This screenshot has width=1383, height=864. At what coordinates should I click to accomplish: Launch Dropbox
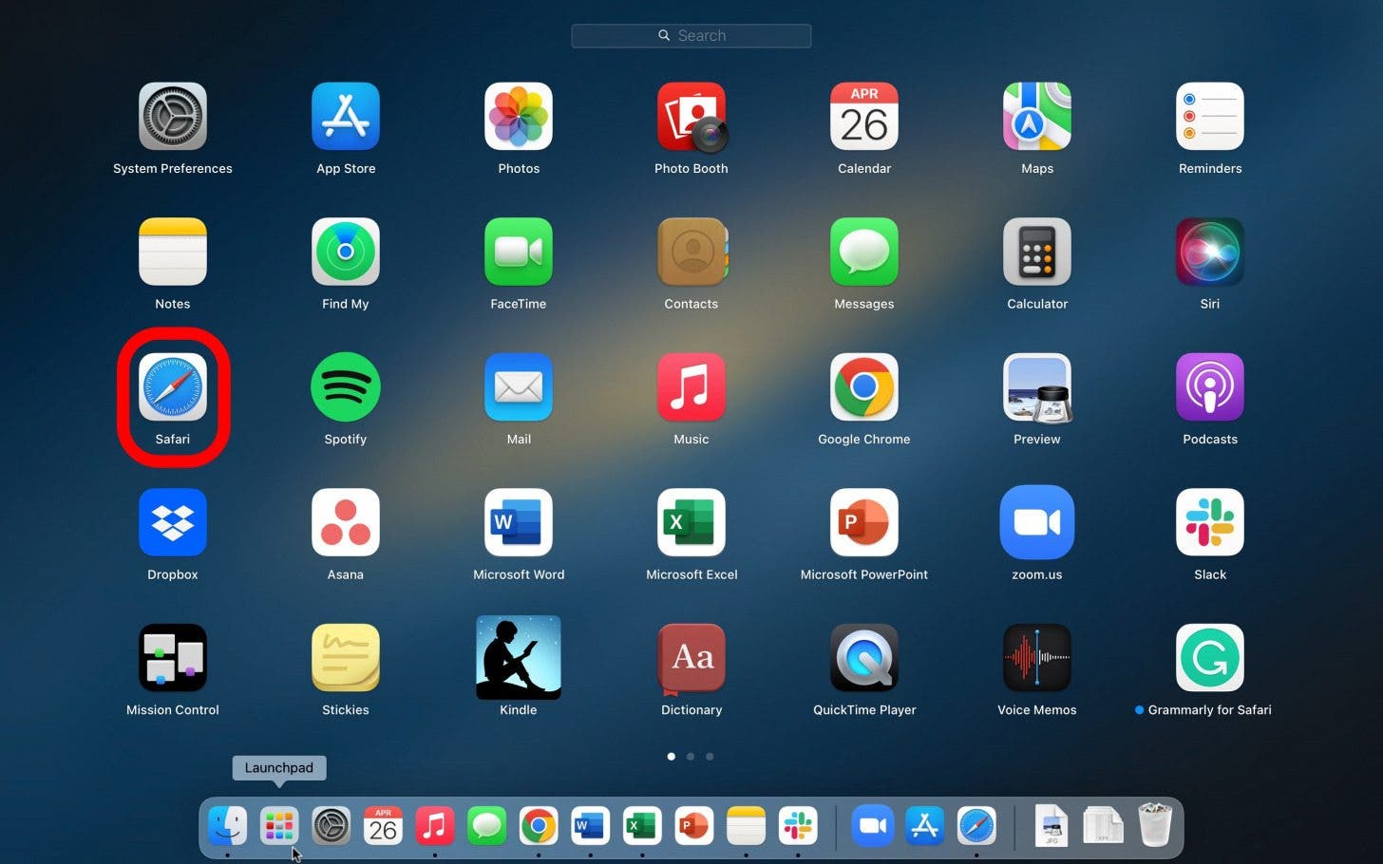point(173,522)
